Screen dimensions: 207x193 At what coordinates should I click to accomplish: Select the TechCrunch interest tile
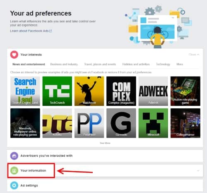pyautogui.click(x=57, y=91)
